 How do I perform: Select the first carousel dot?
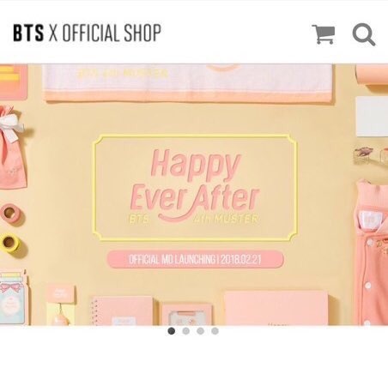click(172, 331)
